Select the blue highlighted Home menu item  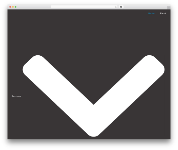pos(151,13)
